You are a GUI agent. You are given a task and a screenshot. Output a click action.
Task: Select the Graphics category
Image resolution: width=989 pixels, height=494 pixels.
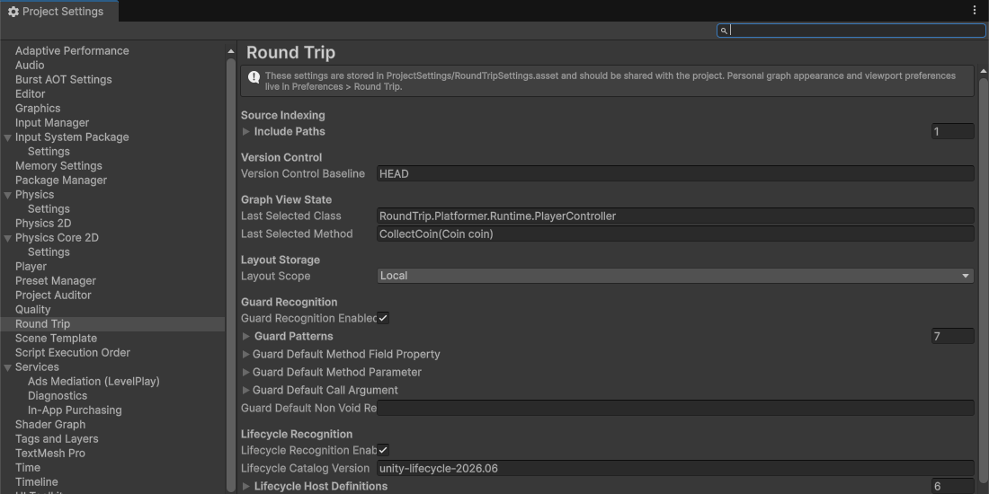pos(38,109)
